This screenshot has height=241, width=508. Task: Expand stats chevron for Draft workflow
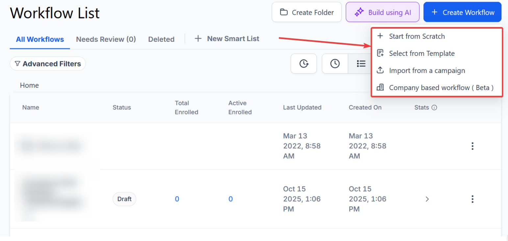pos(427,199)
